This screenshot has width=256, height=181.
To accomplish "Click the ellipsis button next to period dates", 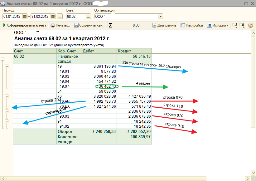I will tap(60, 17).
